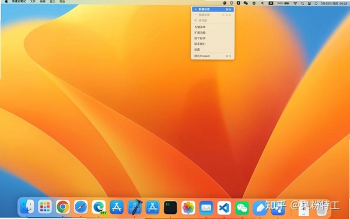Click the dark round status icon in menu bar
Image resolution: width=350 pixels, height=219 pixels.
click(x=225, y=3)
